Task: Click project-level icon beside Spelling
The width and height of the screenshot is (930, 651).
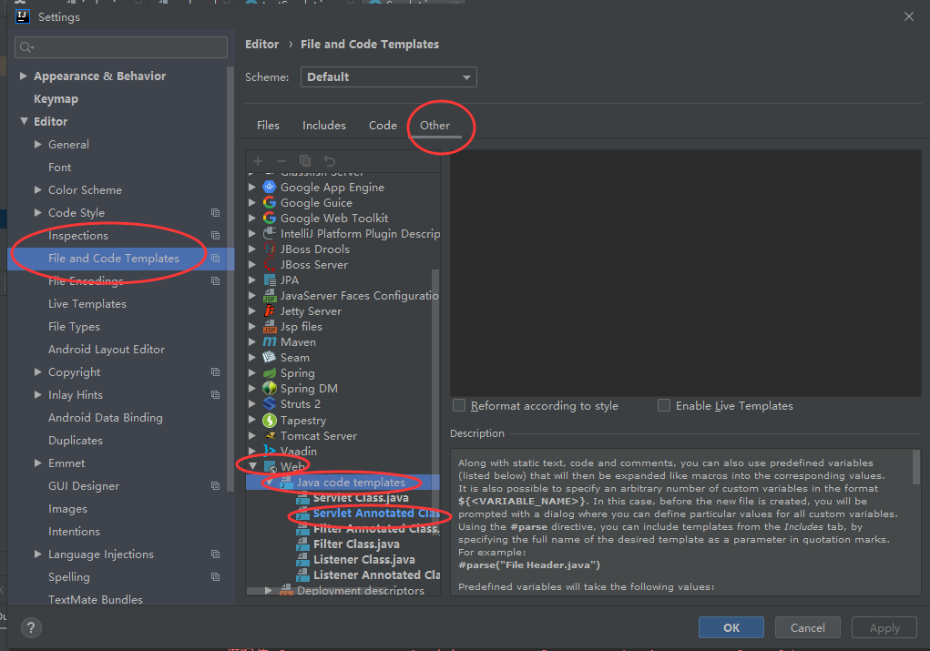Action: coord(215,577)
